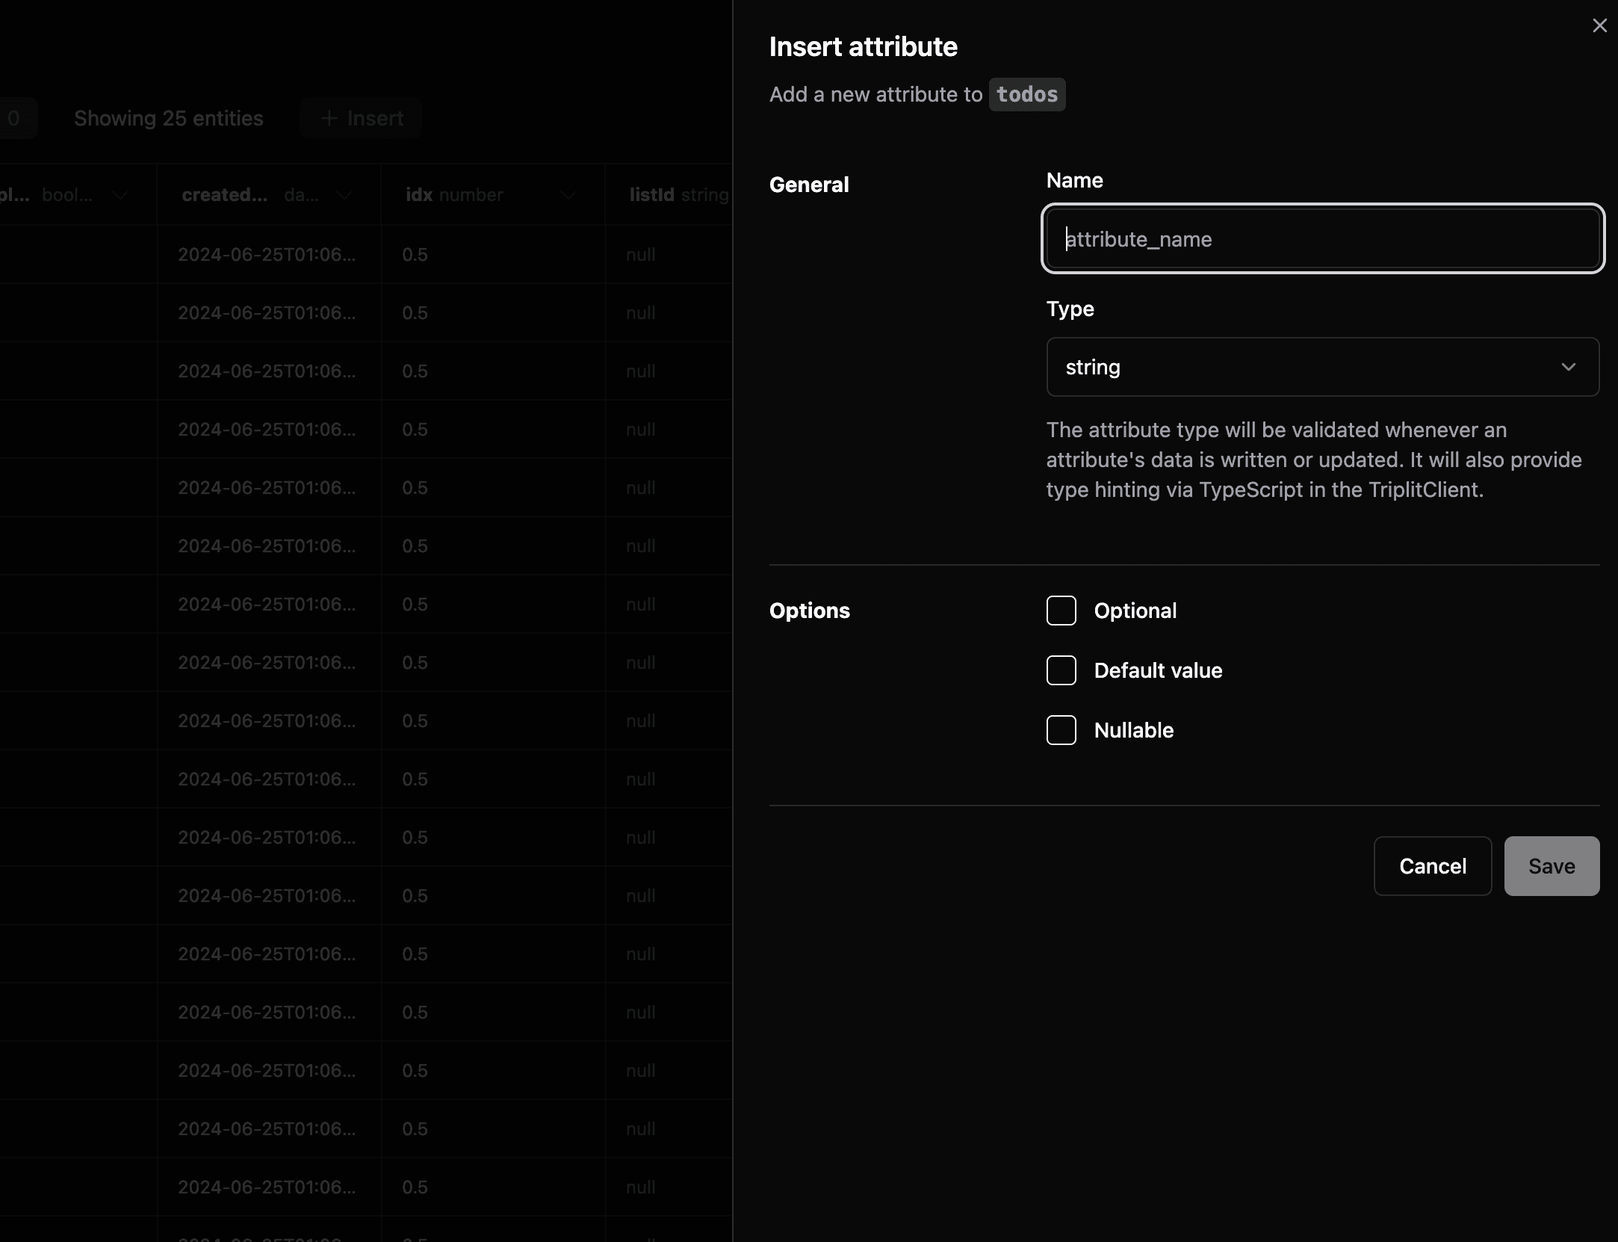
Task: Click the todos collection badge
Action: tap(1026, 95)
